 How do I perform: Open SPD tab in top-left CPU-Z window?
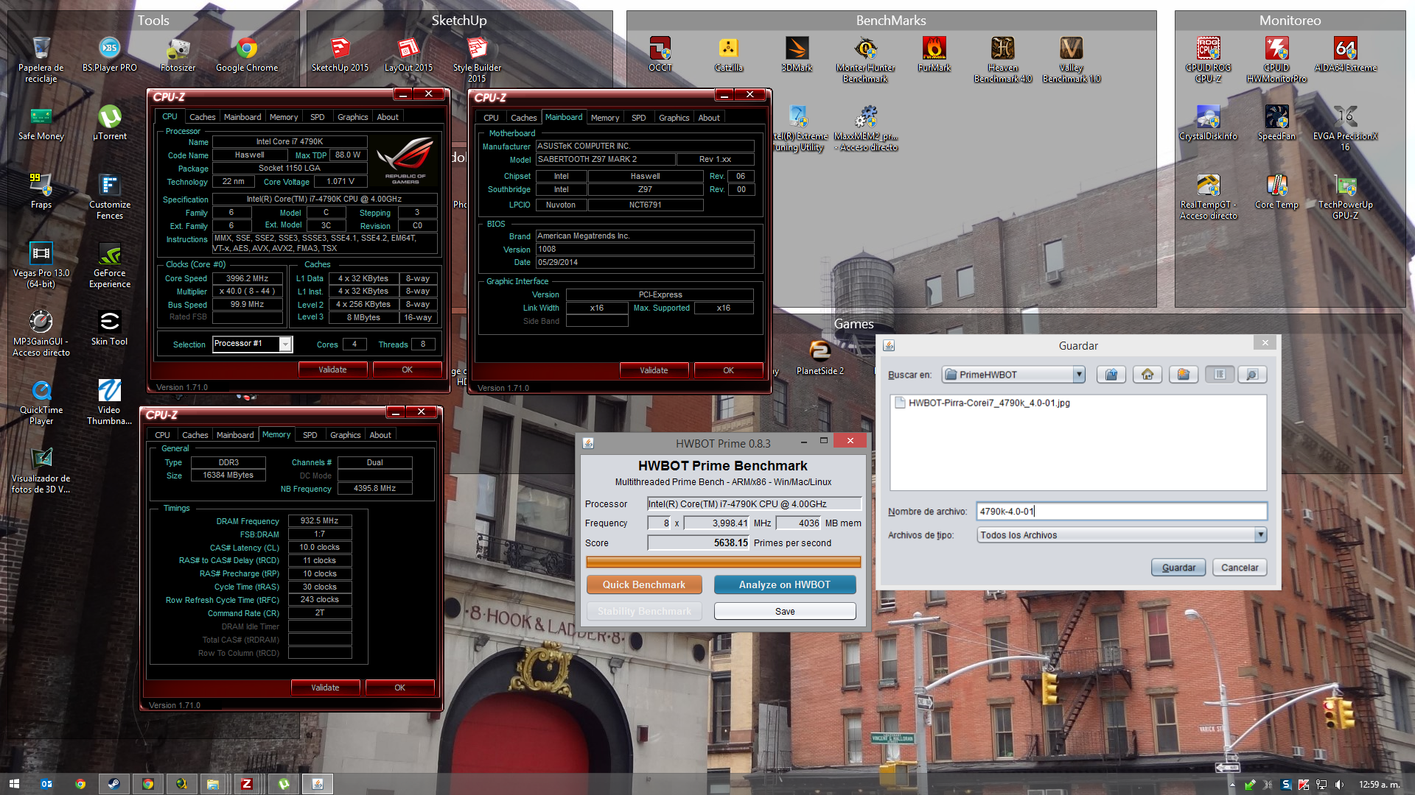coord(317,117)
